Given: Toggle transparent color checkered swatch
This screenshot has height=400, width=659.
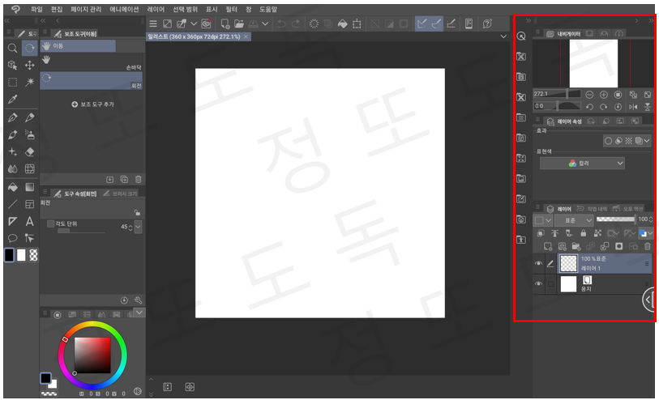Looking at the screenshot, I should [33, 255].
